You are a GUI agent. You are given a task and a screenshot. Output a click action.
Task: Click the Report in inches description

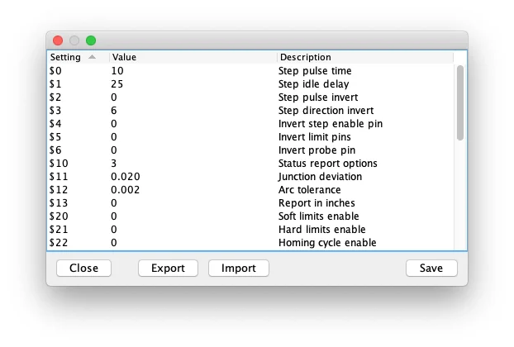(316, 202)
